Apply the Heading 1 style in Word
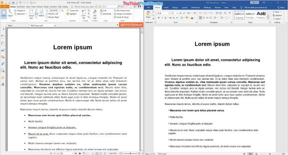Screen dimensions: 288x155 (x=261, y=15)
